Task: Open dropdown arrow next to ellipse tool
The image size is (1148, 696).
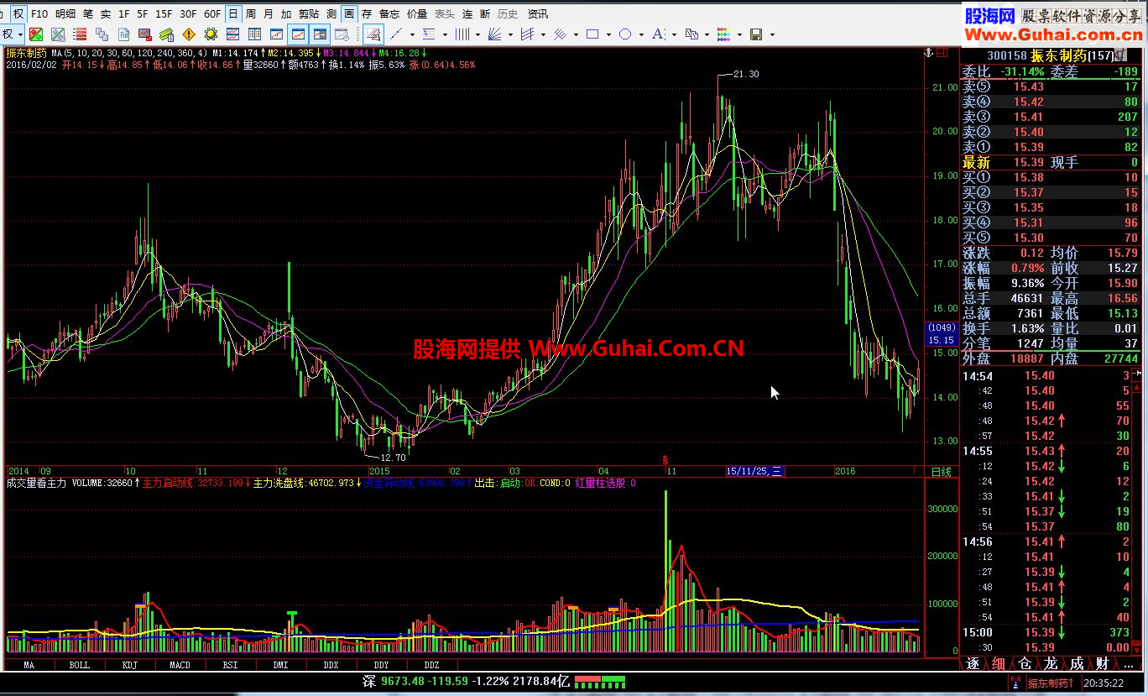Action: 641,35
